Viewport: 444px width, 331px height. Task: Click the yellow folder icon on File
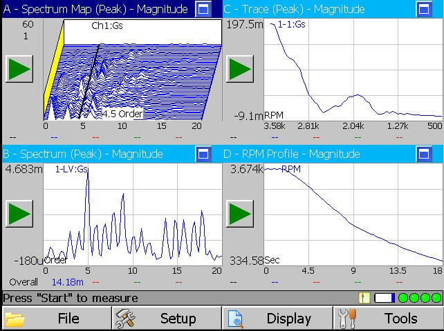click(15, 320)
